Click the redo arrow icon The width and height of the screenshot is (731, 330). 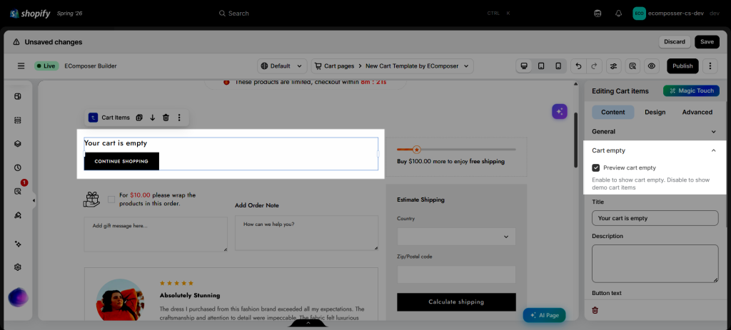[x=594, y=66]
